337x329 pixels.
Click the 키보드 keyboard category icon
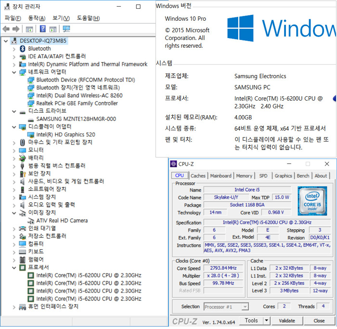(22, 252)
